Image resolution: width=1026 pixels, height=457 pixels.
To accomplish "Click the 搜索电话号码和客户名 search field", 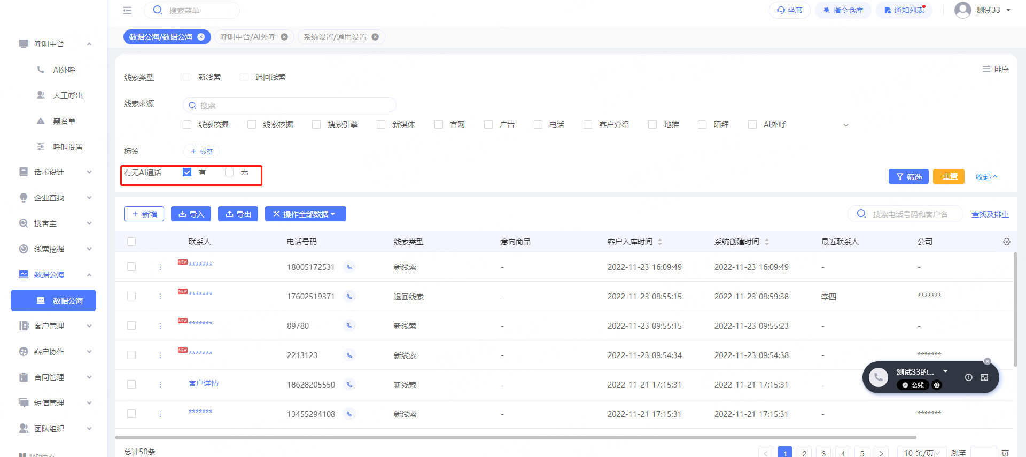I will tap(905, 214).
